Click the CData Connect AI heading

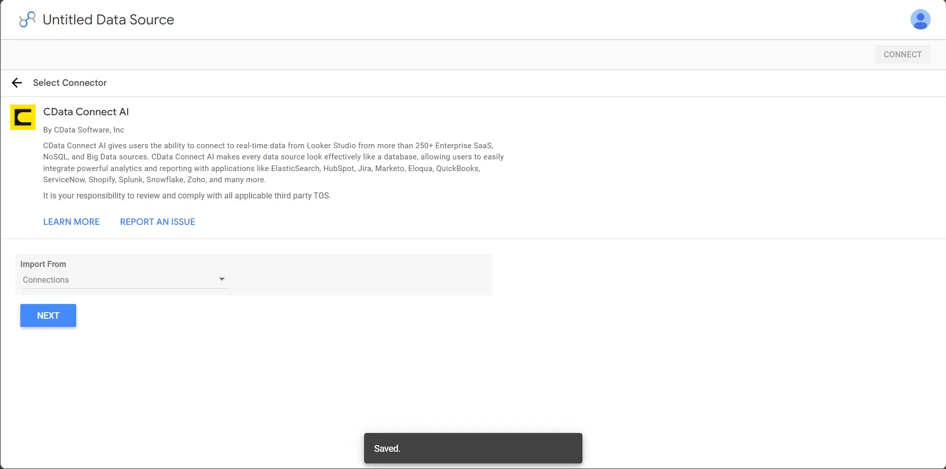[86, 112]
